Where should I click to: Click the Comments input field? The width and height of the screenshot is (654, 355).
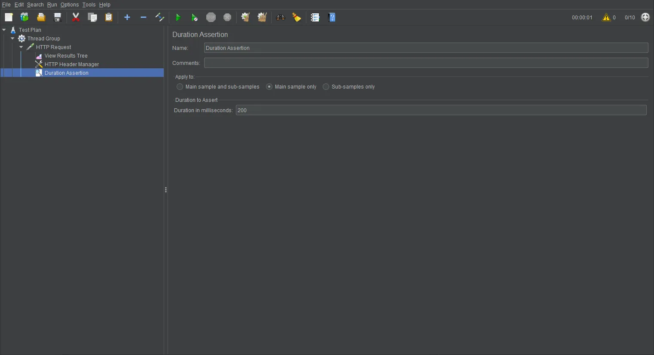(x=426, y=63)
